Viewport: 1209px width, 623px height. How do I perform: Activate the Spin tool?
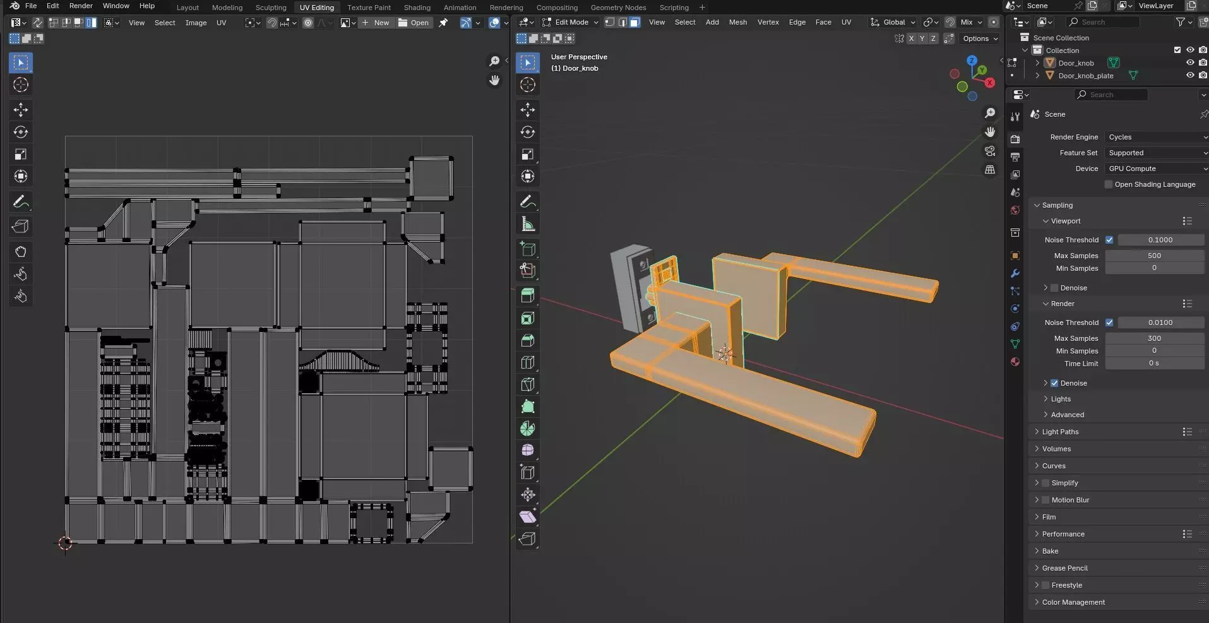528,429
